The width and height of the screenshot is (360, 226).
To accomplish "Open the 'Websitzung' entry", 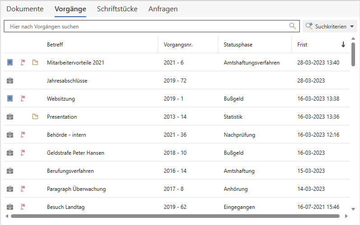I will (61, 99).
